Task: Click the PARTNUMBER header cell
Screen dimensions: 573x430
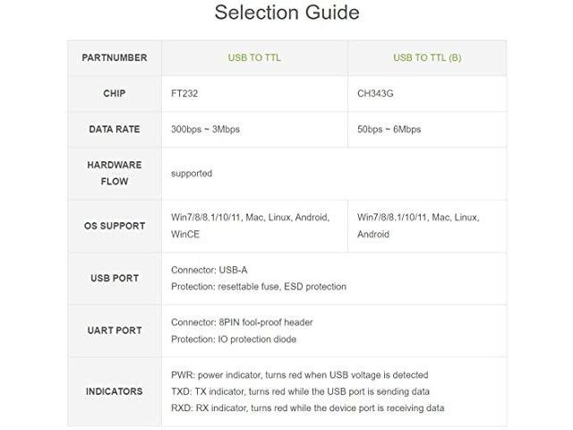Action: (115, 57)
